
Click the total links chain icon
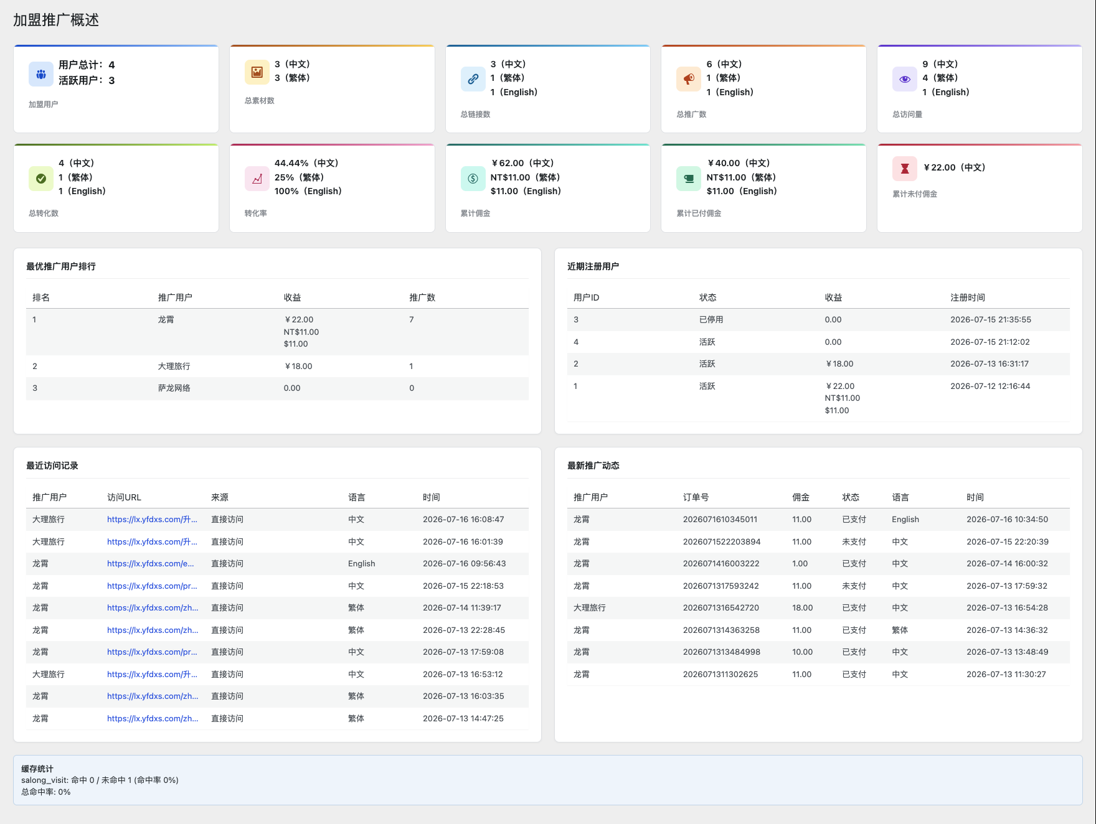[473, 79]
